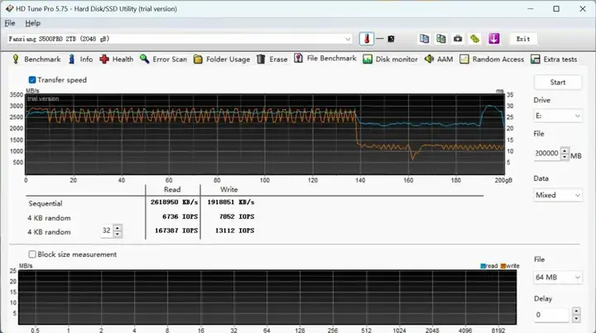Click the 200000 file size input field
The width and height of the screenshot is (596, 333).
pos(547,153)
